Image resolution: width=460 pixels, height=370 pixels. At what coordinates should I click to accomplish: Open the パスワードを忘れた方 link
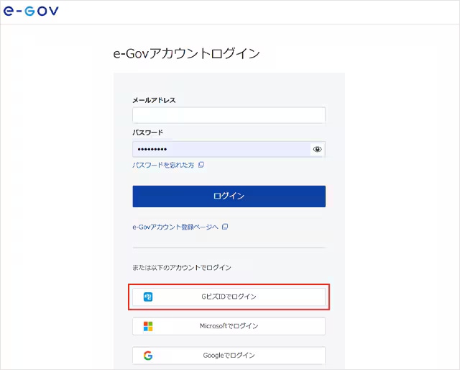tap(163, 165)
